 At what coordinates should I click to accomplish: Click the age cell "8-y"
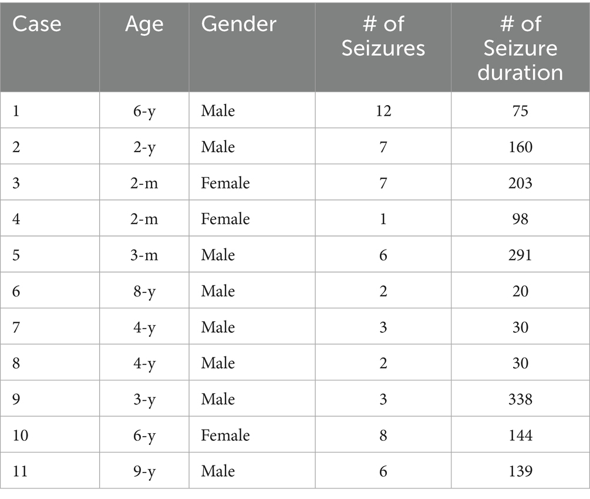pos(144,291)
